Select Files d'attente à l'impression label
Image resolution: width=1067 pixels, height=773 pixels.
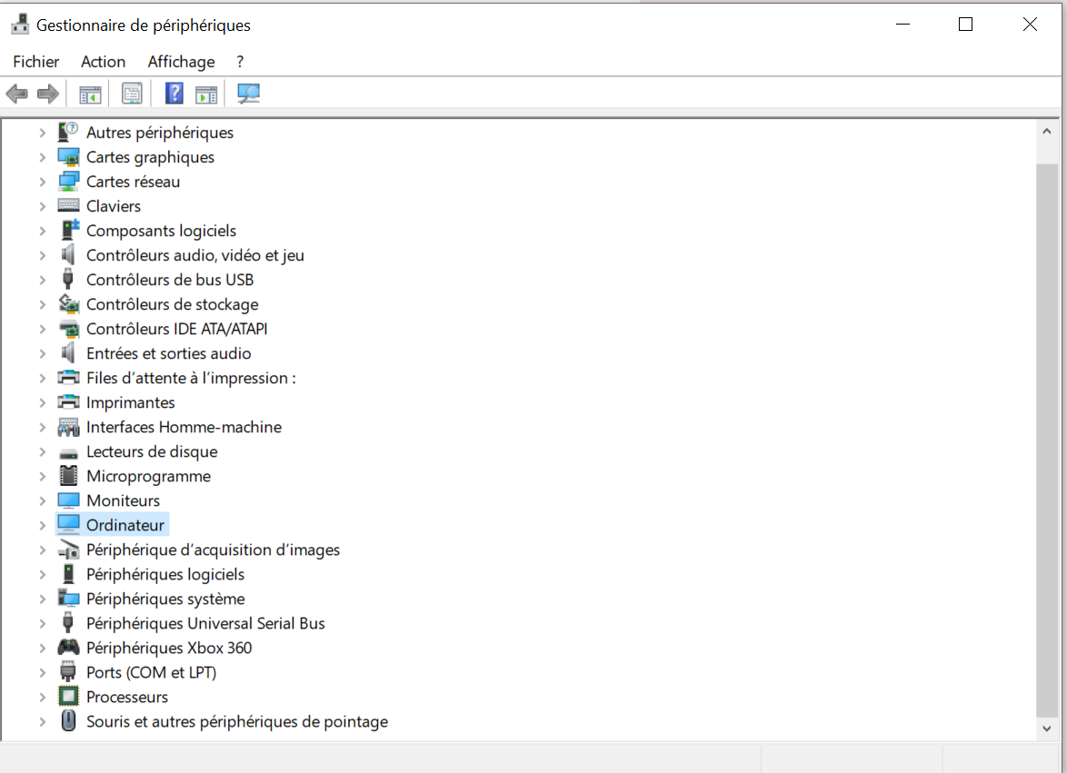(x=191, y=378)
